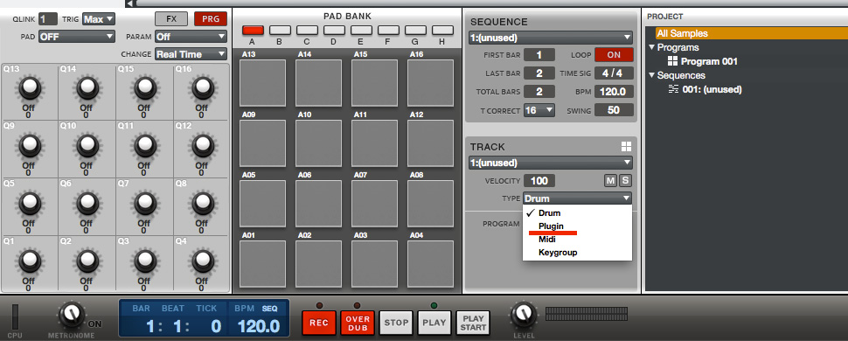
Task: Tap pad A04
Action: click(430, 264)
